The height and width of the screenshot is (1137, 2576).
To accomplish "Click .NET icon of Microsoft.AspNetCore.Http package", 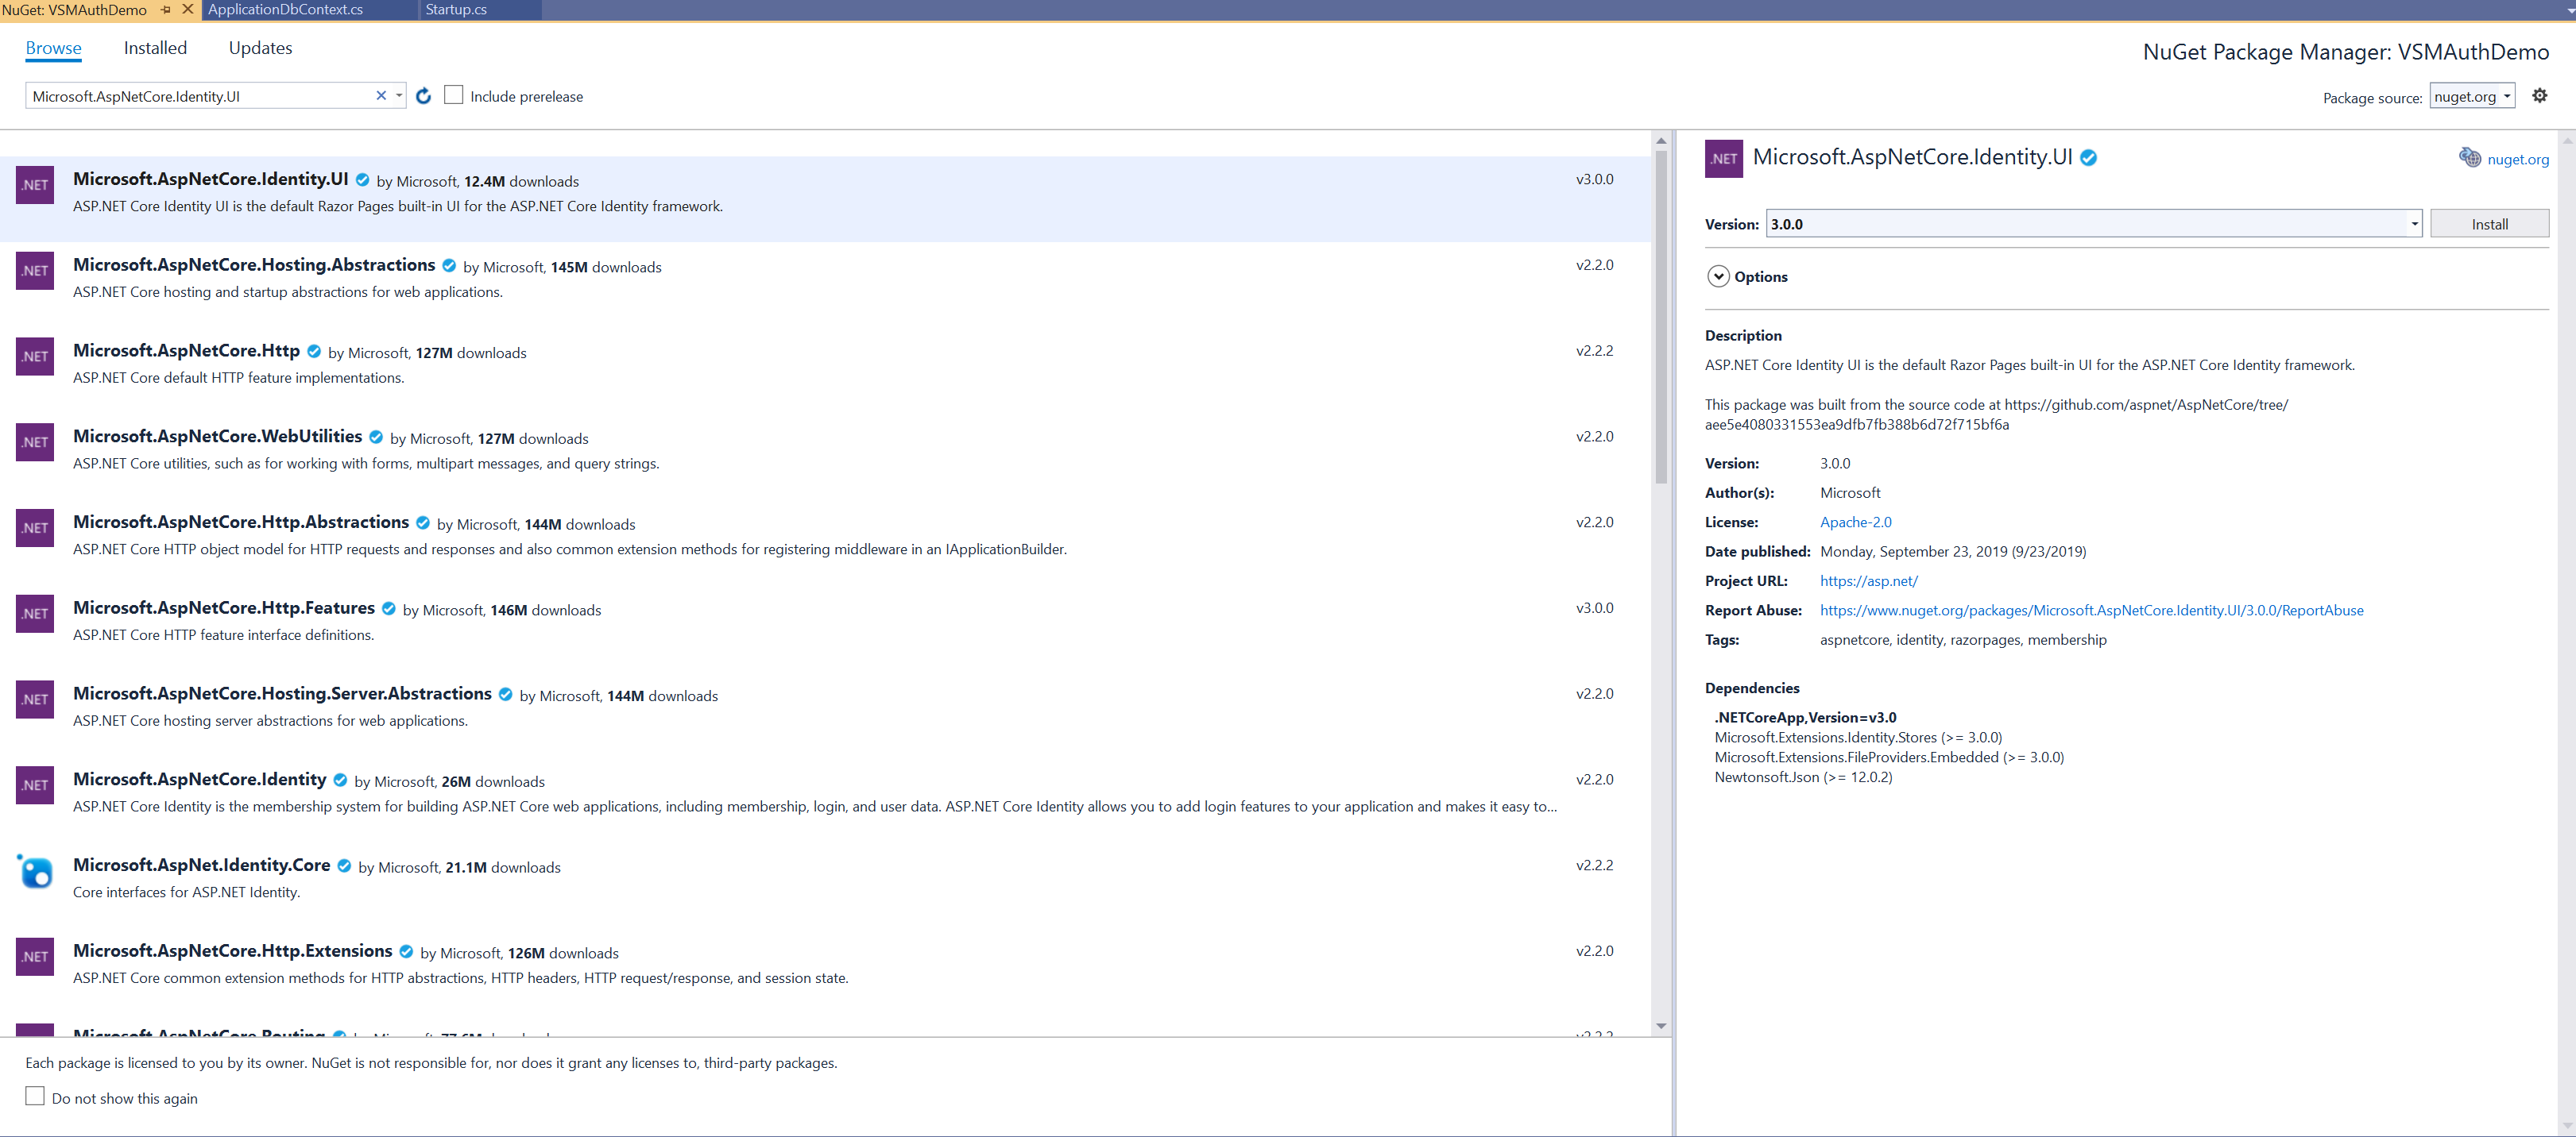I will point(35,357).
